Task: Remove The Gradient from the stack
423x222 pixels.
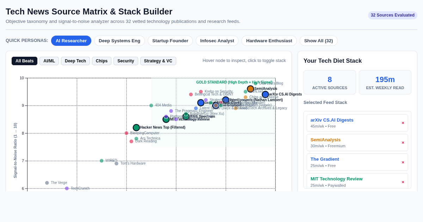Action: 403,162
